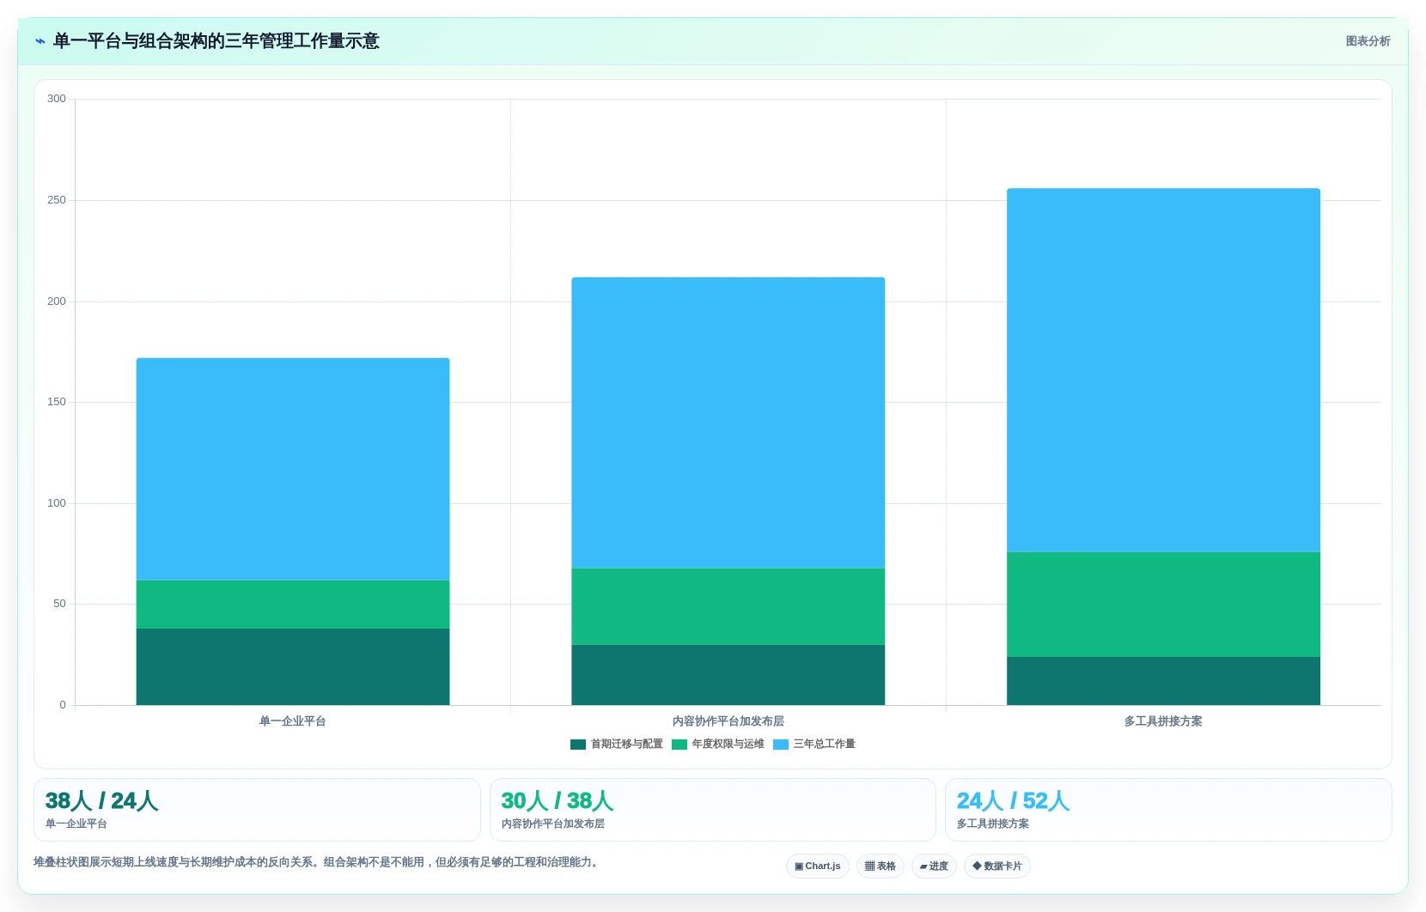Image resolution: width=1426 pixels, height=912 pixels.
Task: Click the 24人 / 52人 stat card value
Action: click(x=1013, y=801)
